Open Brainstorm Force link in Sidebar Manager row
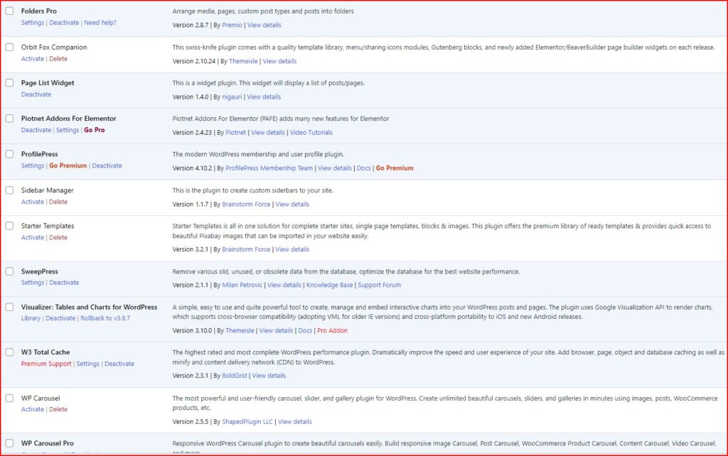 point(246,204)
